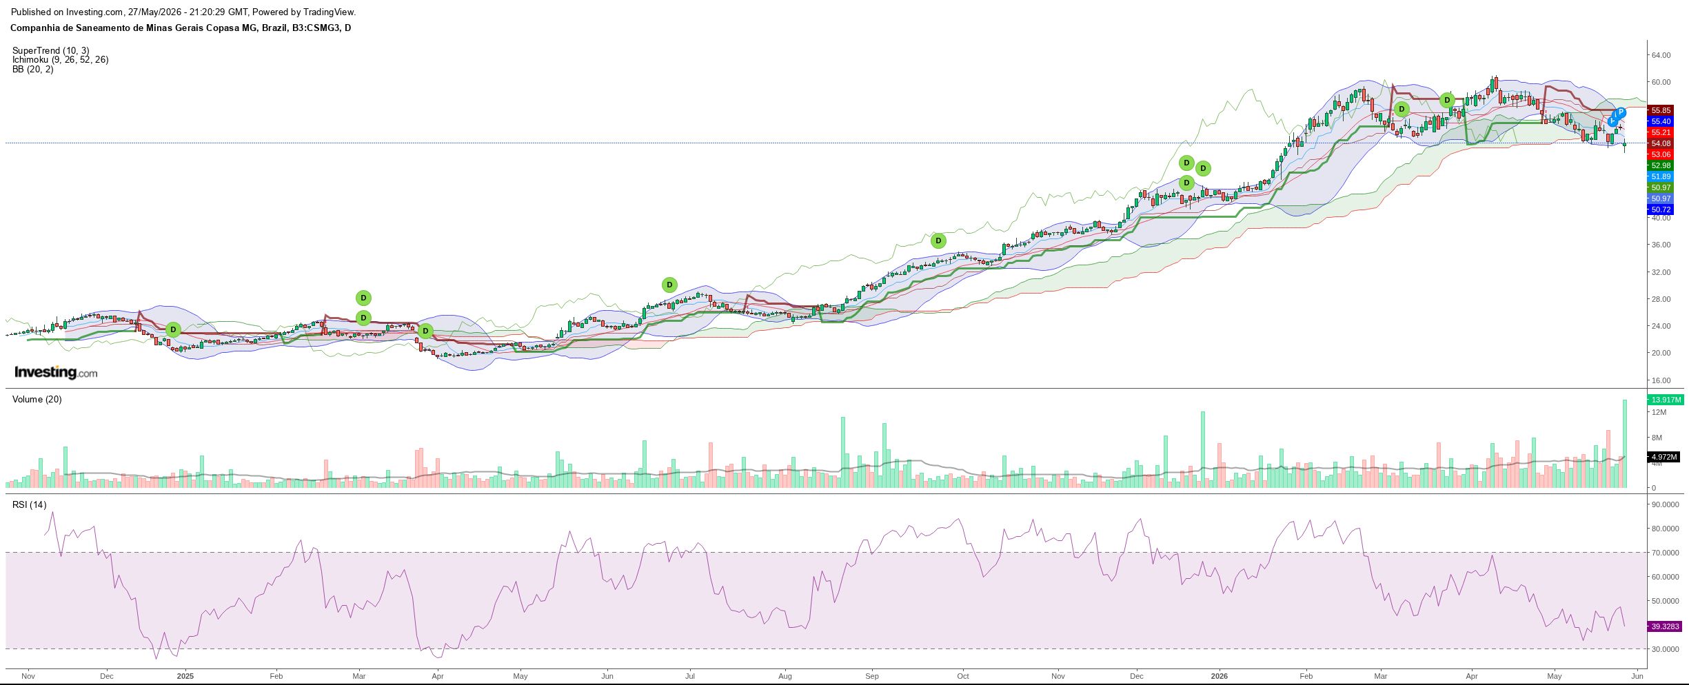Screen dimensions: 1689x685
Task: Click the 60.00 price axis label
Action: tap(1661, 82)
